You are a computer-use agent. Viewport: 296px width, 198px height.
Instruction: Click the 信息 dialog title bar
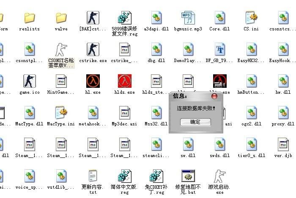pyautogui.click(x=196, y=96)
